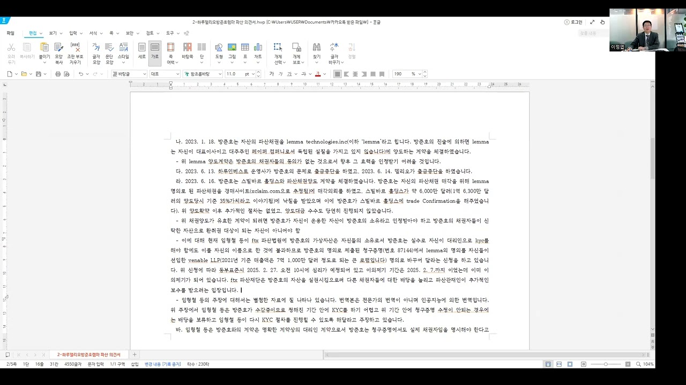The width and height of the screenshot is (686, 385).
Task: Open the 편집 menu tab
Action: [x=33, y=33]
